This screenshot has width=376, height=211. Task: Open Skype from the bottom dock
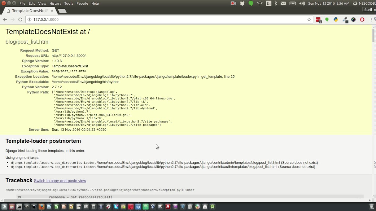116,207
